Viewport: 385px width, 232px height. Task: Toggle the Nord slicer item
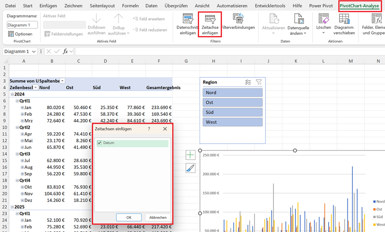pos(233,92)
